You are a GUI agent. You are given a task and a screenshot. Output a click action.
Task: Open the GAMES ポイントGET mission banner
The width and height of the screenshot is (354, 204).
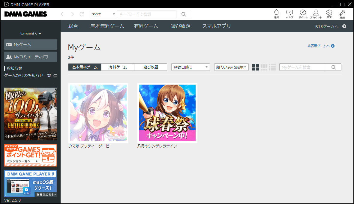[31, 155]
